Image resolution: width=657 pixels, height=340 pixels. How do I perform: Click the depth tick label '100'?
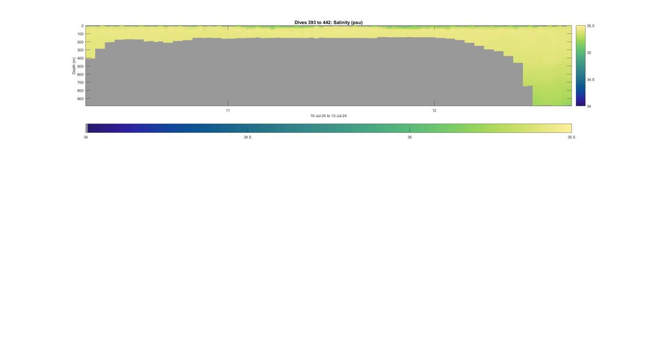[80, 34]
